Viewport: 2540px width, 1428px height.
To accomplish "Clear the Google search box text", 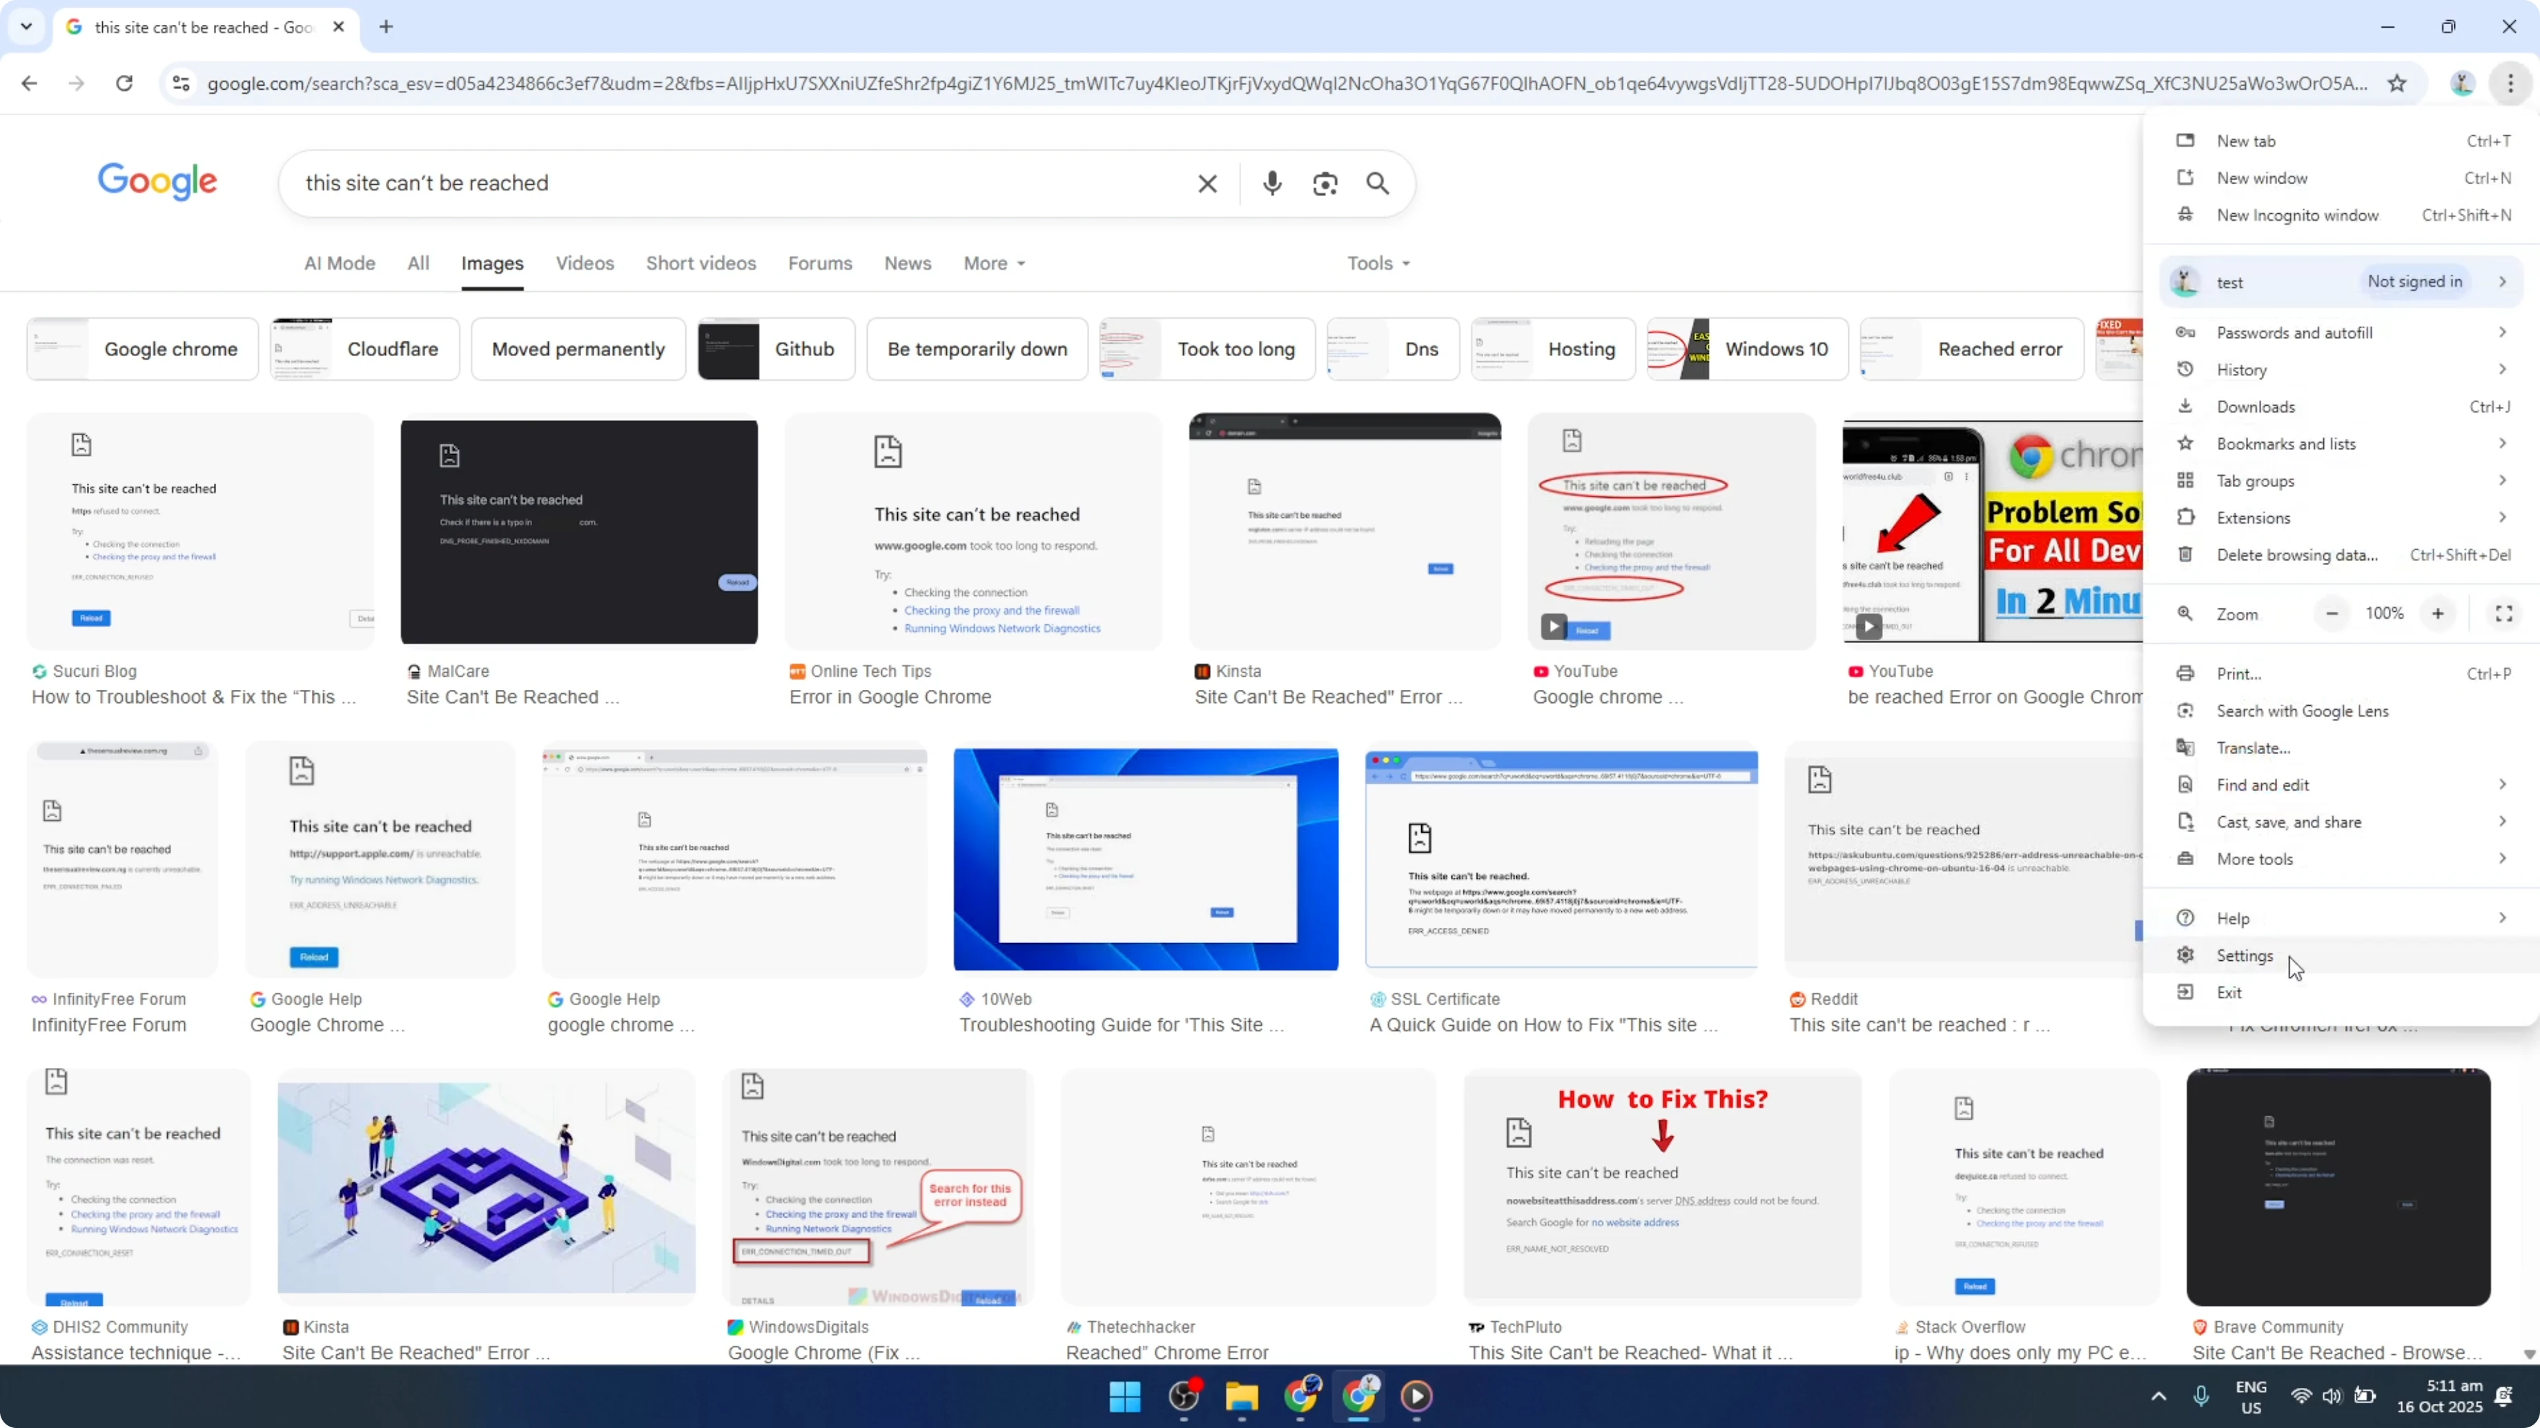I will (1207, 184).
